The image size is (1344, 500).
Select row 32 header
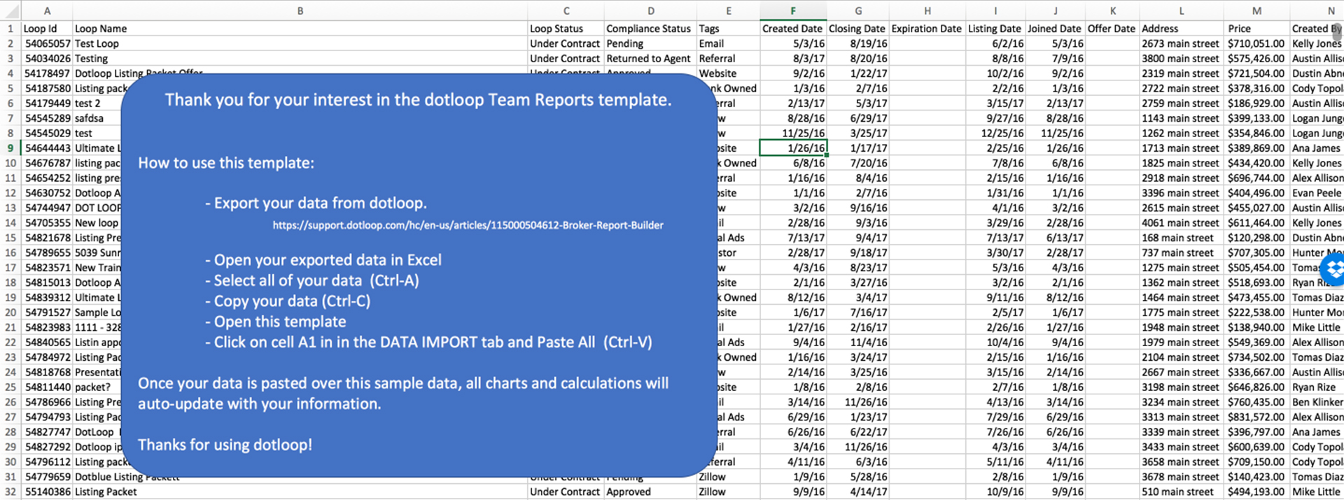pyautogui.click(x=10, y=492)
